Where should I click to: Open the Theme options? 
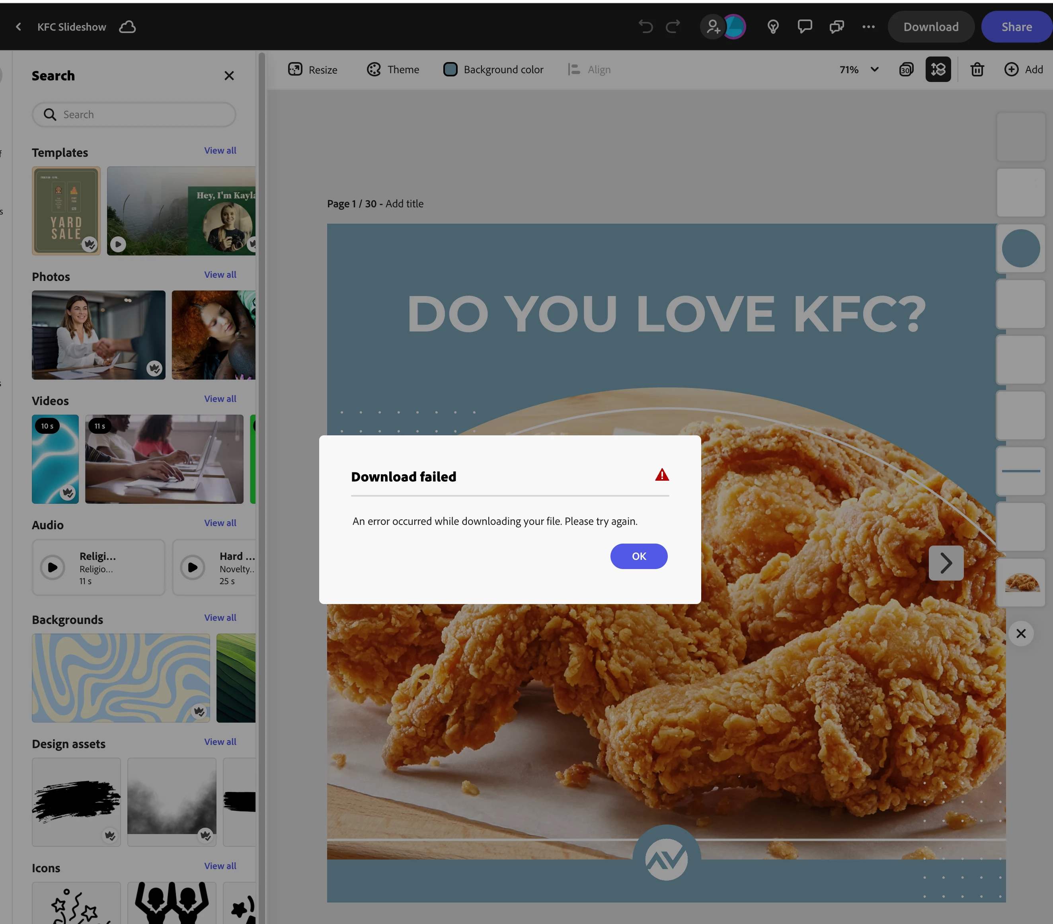click(393, 70)
